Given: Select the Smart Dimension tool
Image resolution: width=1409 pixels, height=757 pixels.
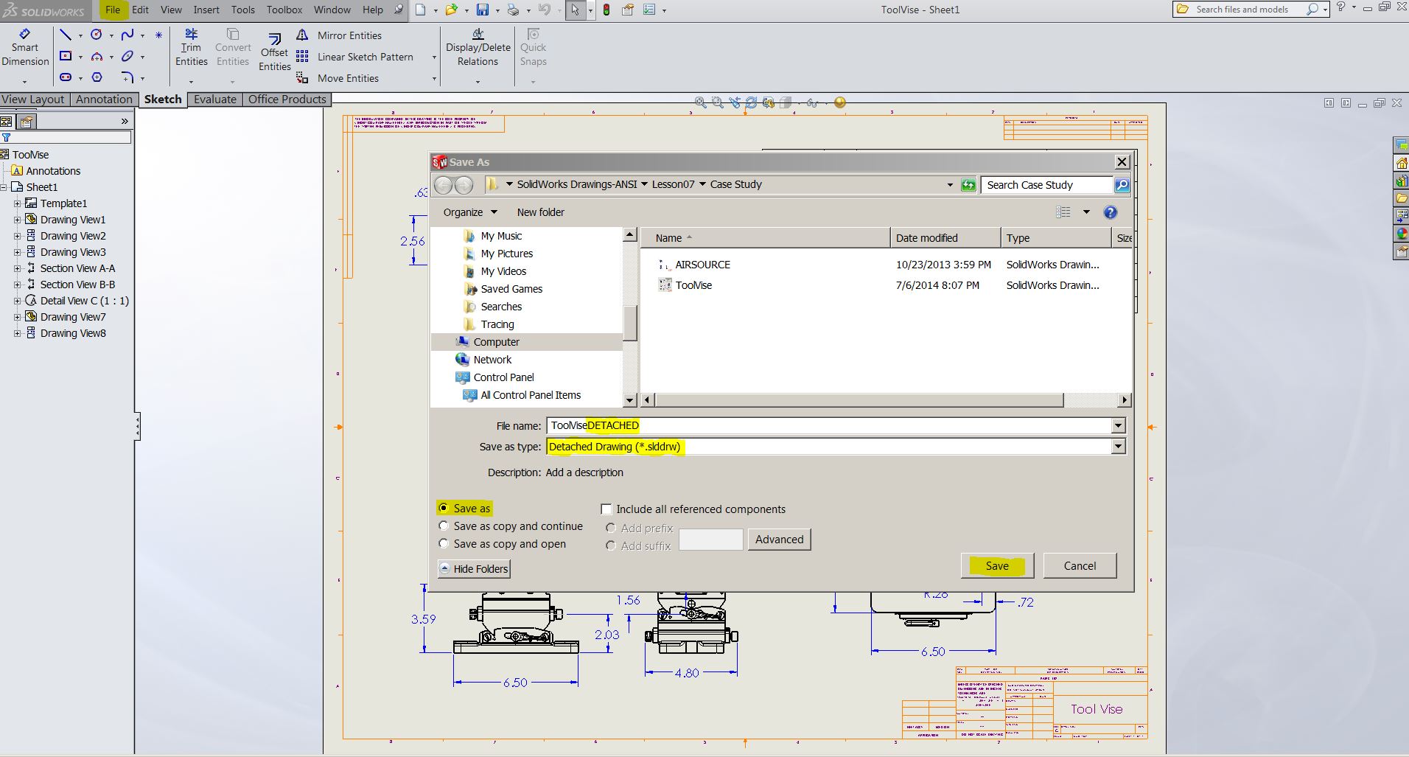Looking at the screenshot, I should [25, 48].
